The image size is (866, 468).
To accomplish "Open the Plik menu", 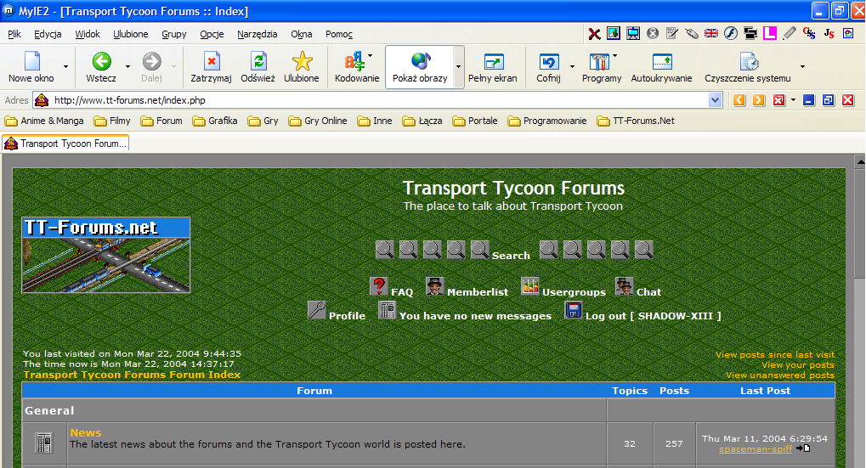I will tap(14, 34).
